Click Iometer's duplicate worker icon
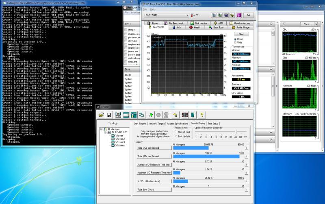The height and width of the screenshot is (204, 325). 141,115
